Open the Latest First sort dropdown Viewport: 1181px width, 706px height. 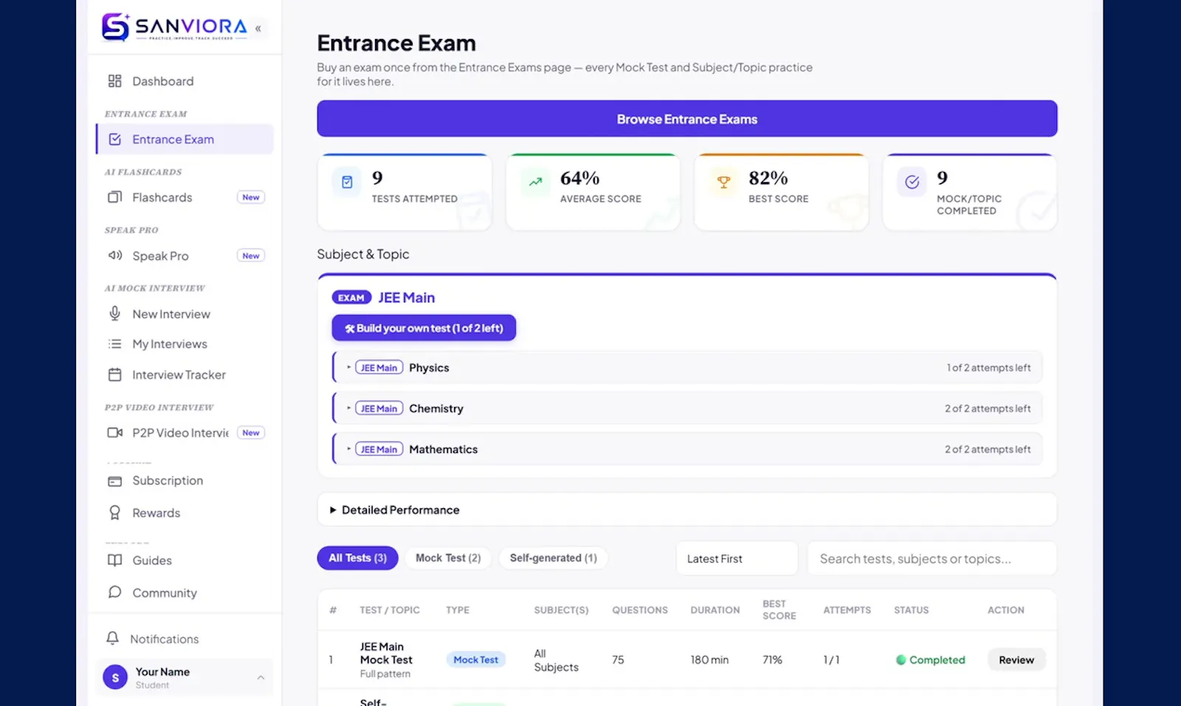point(737,558)
